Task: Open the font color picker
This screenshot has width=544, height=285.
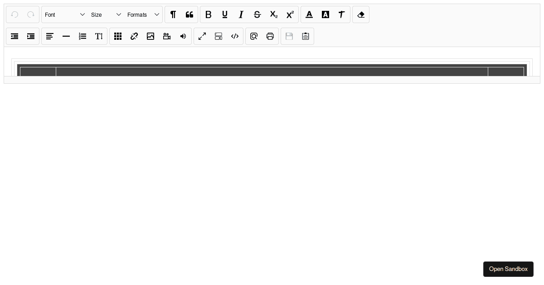Action: pos(309,14)
